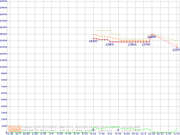This screenshot has height=135, width=180.
Task: Select the 12970 label at the right edge
Action: [x=176, y=50]
